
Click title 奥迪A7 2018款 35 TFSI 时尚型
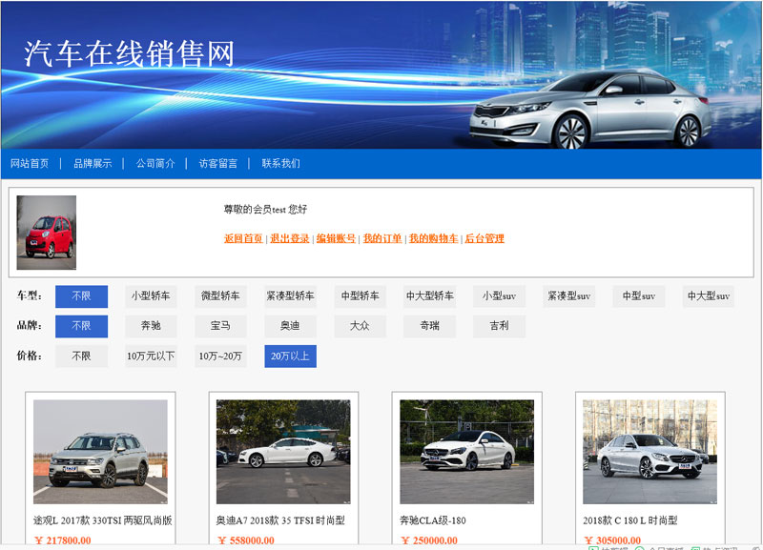(280, 520)
